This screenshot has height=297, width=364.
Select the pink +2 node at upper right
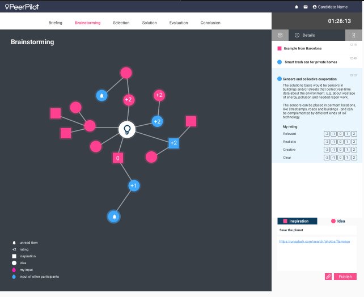click(159, 95)
